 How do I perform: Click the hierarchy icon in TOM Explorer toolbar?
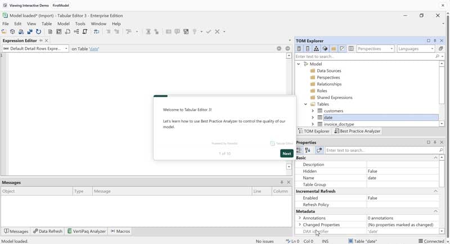(x=316, y=49)
